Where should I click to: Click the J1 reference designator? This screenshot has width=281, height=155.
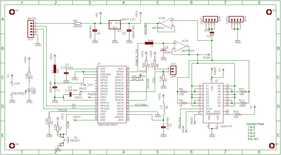[x=99, y=64]
